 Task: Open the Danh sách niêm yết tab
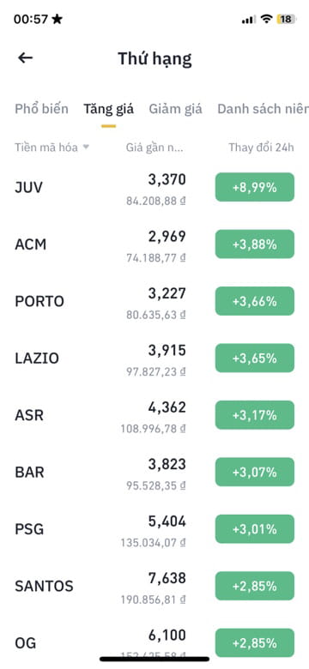pos(263,109)
